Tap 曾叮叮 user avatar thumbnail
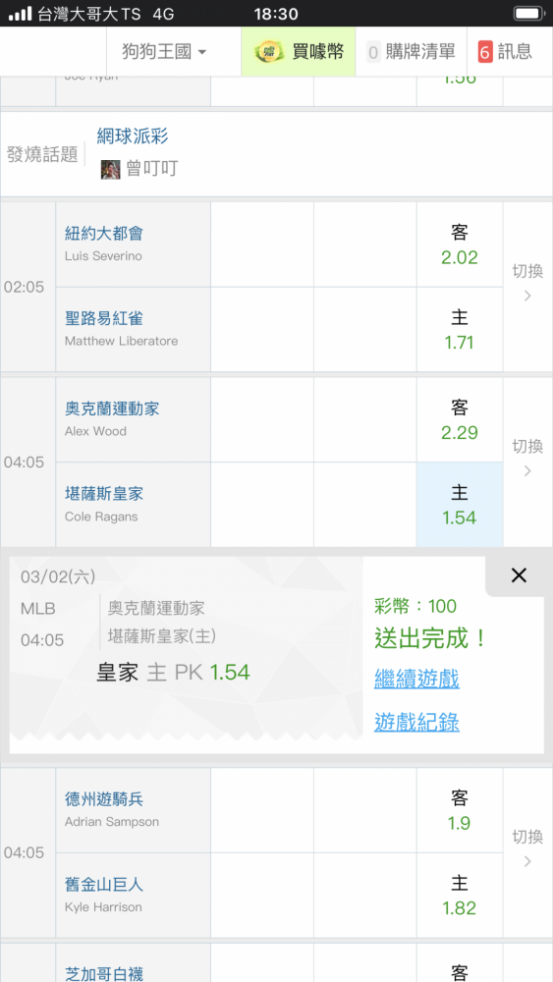The height and width of the screenshot is (982, 553). coord(110,169)
